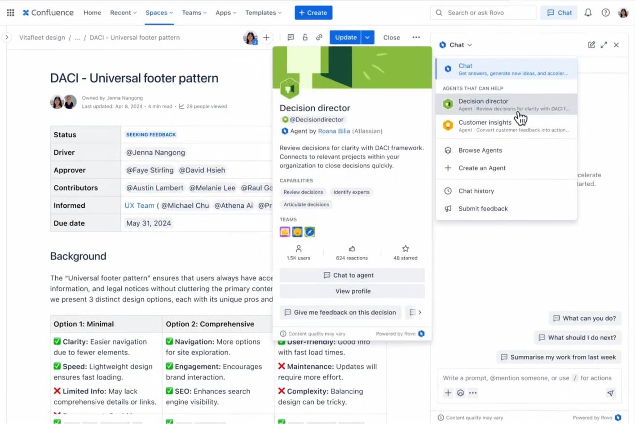Click the help question mark icon
The image size is (635, 424).
(x=605, y=13)
